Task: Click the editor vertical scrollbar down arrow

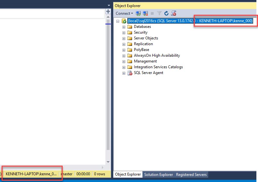Action: [108, 162]
